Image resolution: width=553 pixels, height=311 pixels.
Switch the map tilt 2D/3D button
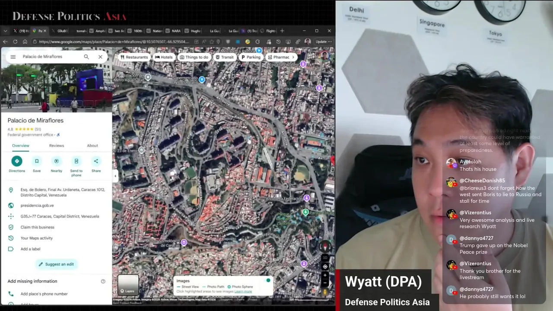(x=325, y=258)
